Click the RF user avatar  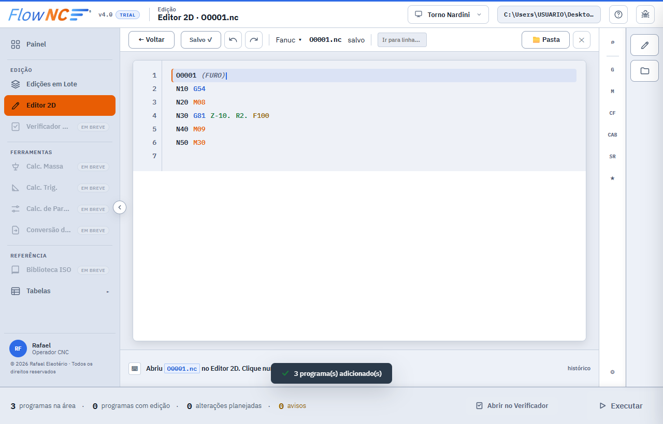tap(18, 349)
